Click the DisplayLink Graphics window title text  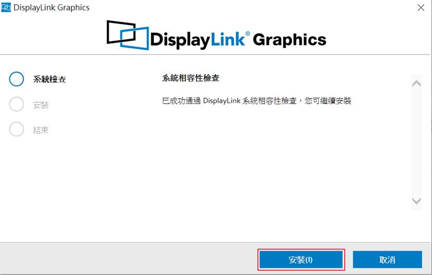pos(51,8)
